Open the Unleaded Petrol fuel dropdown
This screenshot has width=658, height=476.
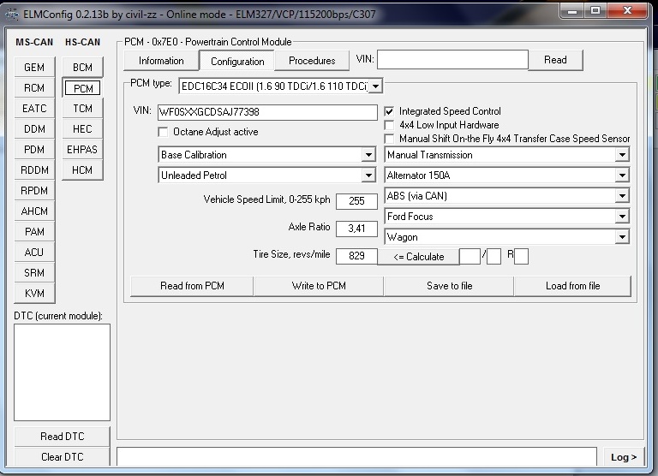[368, 176]
